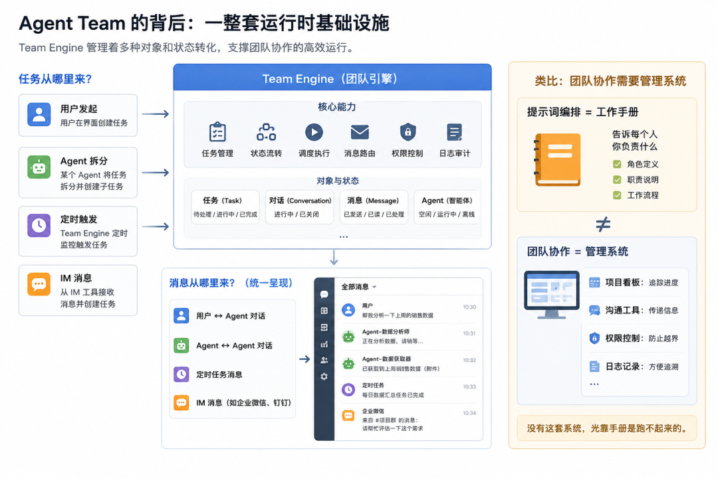Click the 10:31 timestamp in message list

(x=469, y=333)
